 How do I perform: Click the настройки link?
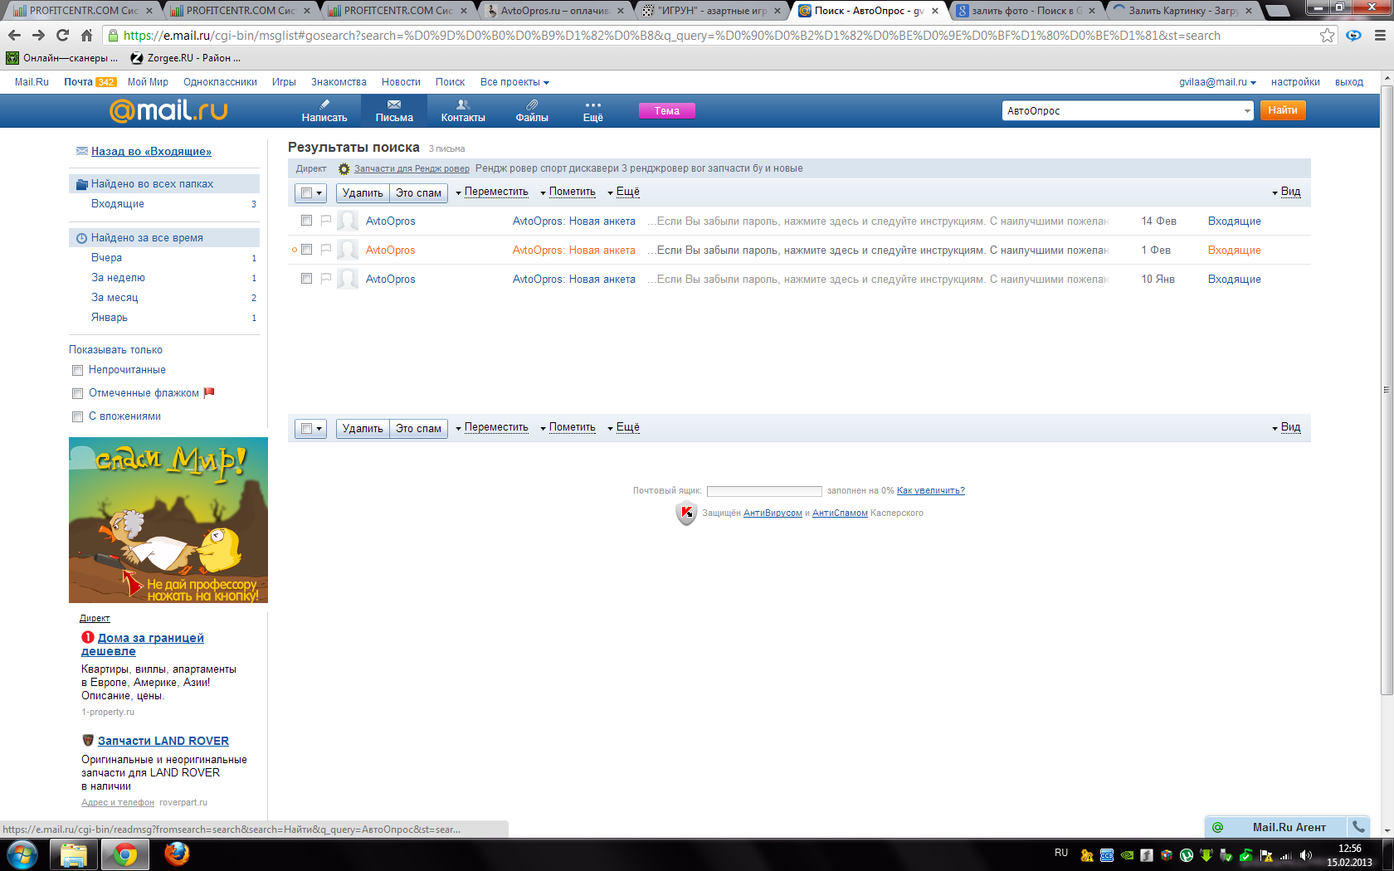pyautogui.click(x=1295, y=82)
